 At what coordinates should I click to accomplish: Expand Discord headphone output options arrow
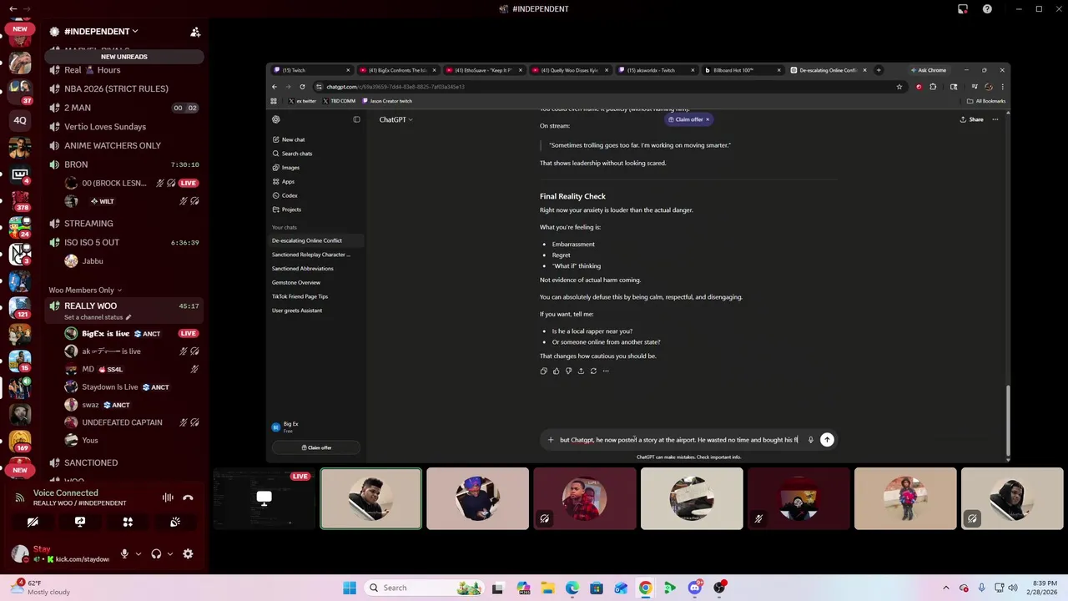169,553
